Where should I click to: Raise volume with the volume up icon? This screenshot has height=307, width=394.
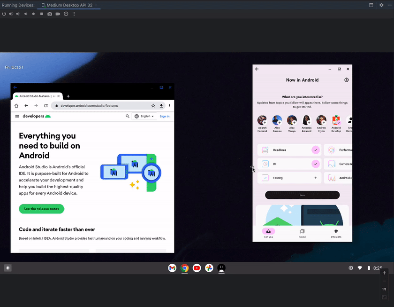pos(11,14)
